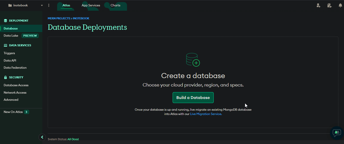Open the three-dot project options menu
344x144 pixels.
point(49,5)
